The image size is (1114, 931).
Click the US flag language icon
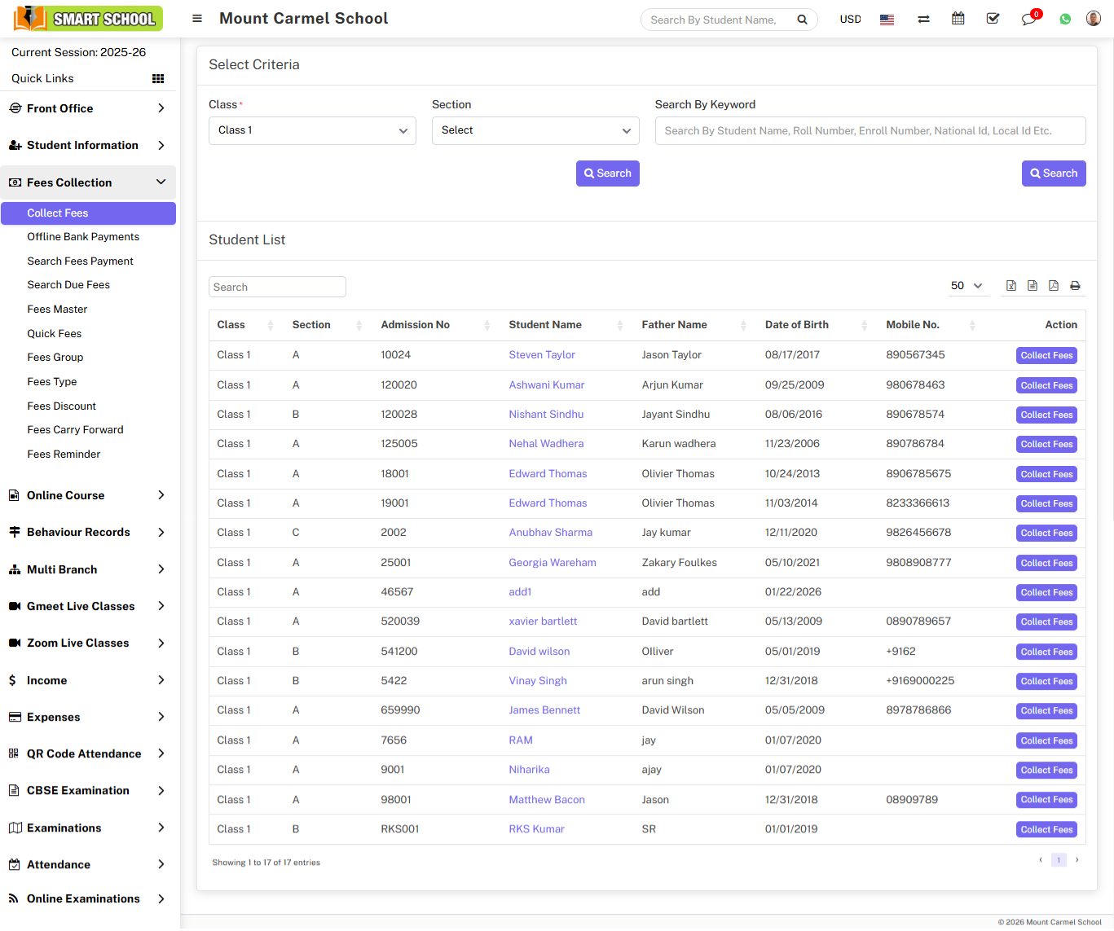(887, 19)
